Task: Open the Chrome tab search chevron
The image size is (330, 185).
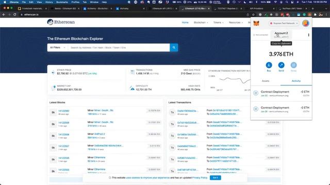Action: point(326,9)
